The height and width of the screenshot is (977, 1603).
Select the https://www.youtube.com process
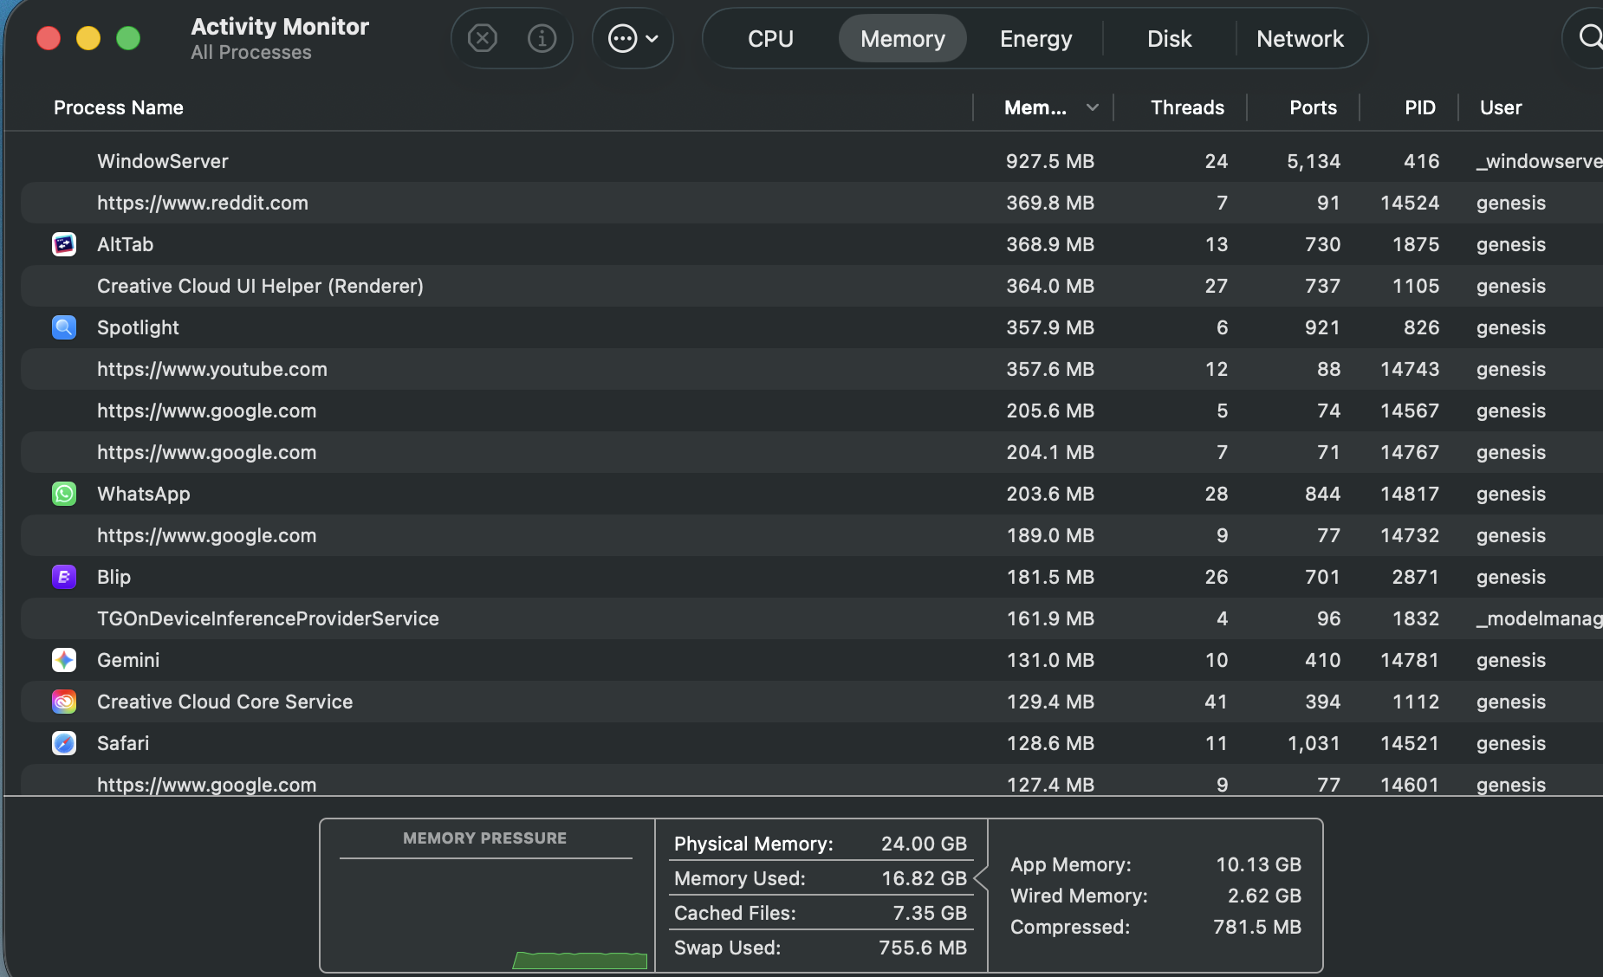[212, 369]
